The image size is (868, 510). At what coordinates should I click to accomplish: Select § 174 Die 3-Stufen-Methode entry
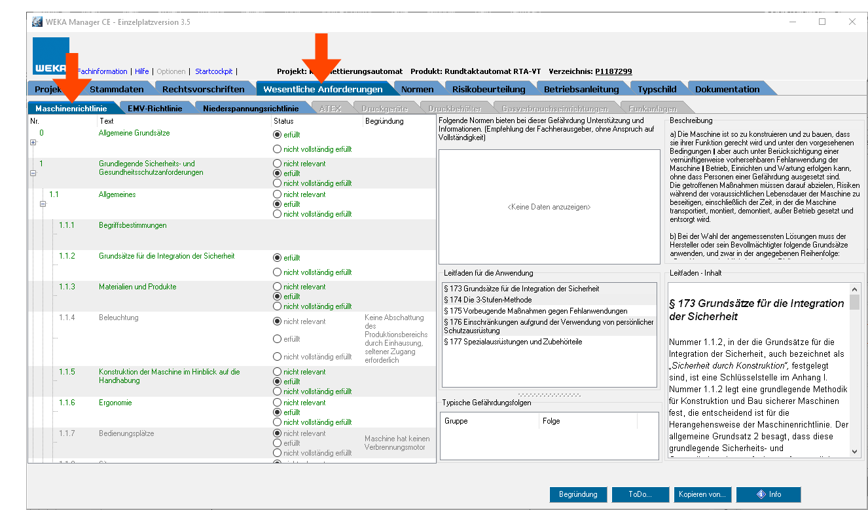point(488,300)
